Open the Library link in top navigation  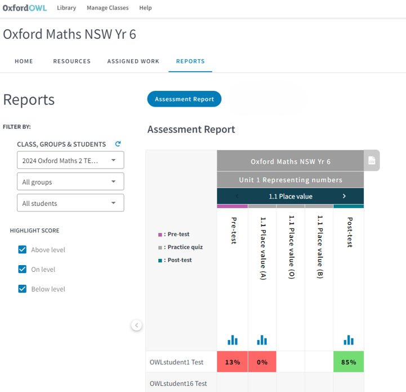tap(66, 8)
